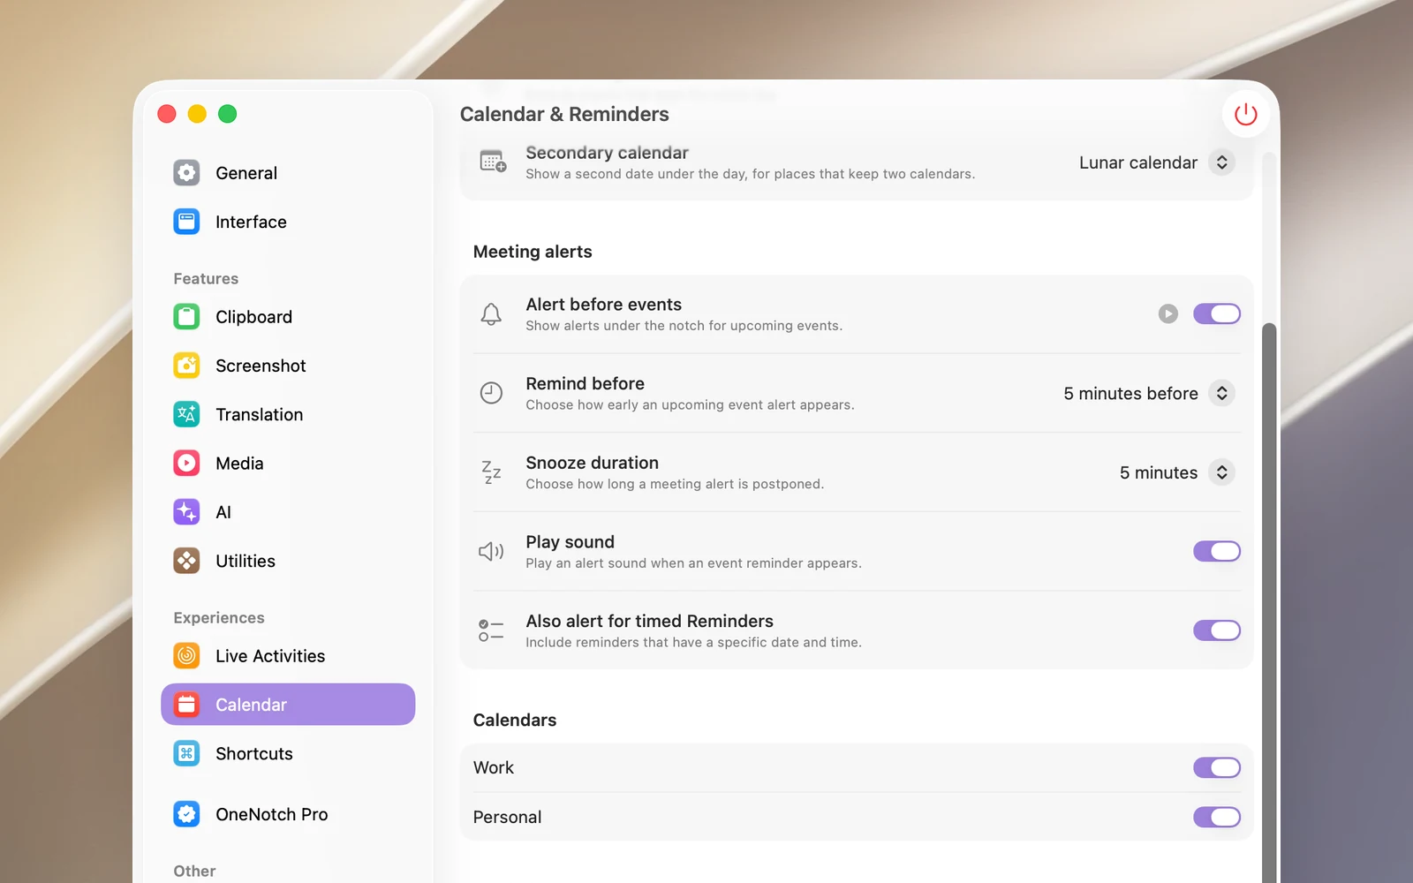The image size is (1413, 883).
Task: Click the teal Translation sidebar icon
Action: (186, 414)
